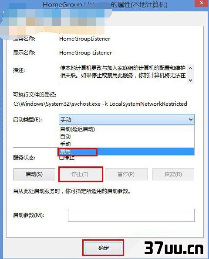Focus the 启动参数(M) text field
Image resolution: width=209 pixels, height=259 pixels.
[131, 215]
